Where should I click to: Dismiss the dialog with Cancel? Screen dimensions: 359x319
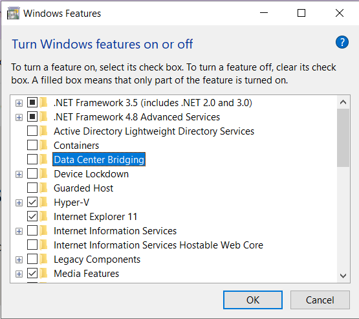pyautogui.click(x=320, y=300)
